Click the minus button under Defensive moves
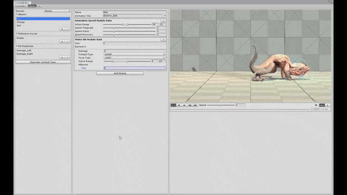347x195 pixels. 67,42
